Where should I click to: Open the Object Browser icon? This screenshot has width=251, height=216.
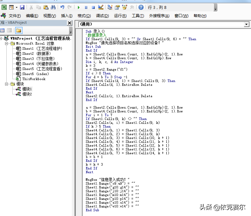tap(124, 7)
